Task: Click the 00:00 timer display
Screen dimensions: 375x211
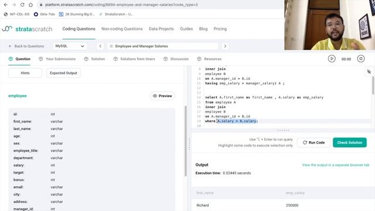Action: click(x=346, y=59)
